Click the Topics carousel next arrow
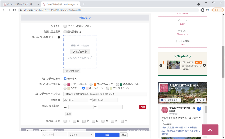Viewport: 225px width, 139px height. 204,65
